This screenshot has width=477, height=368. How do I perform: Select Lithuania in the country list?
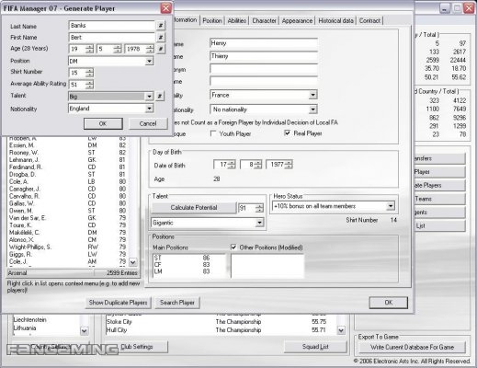click(x=25, y=328)
